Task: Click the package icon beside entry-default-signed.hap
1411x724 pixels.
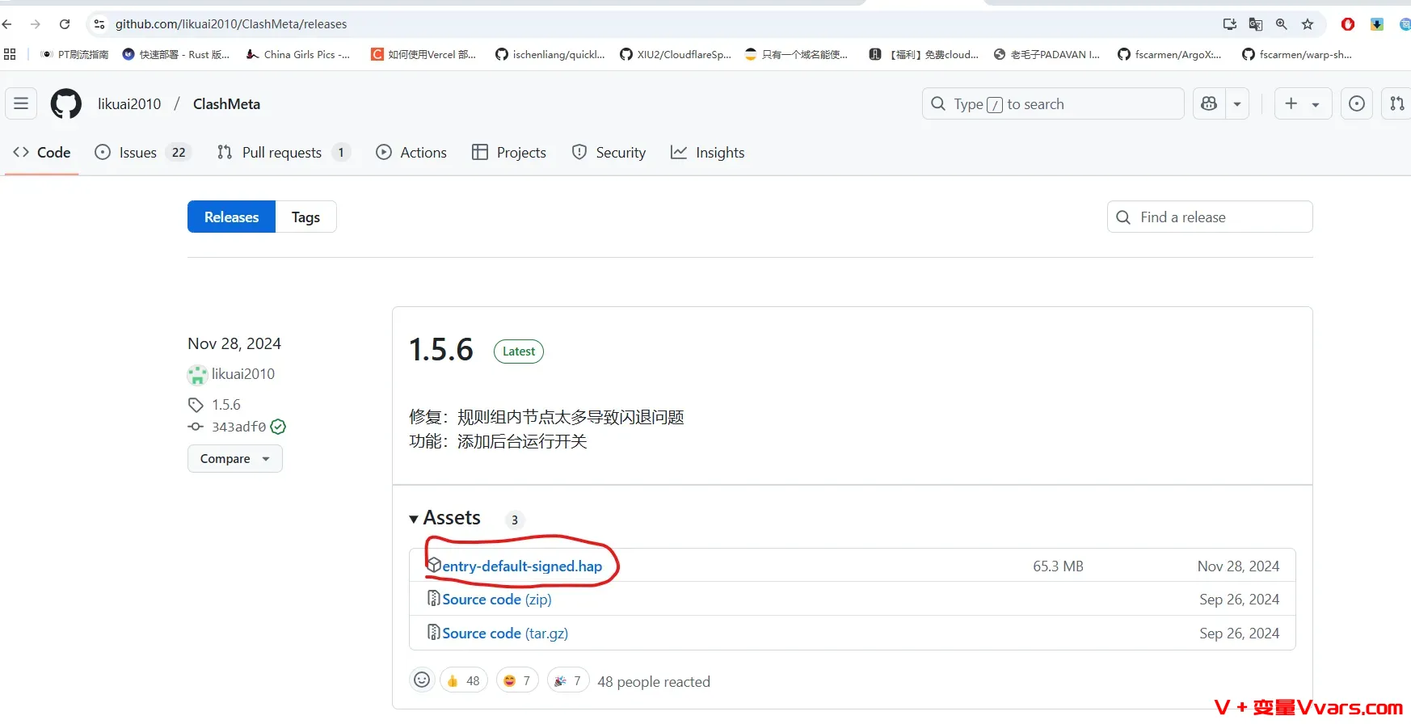Action: (x=434, y=565)
